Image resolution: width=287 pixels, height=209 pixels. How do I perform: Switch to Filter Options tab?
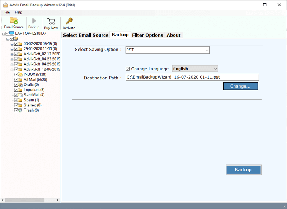click(x=147, y=35)
